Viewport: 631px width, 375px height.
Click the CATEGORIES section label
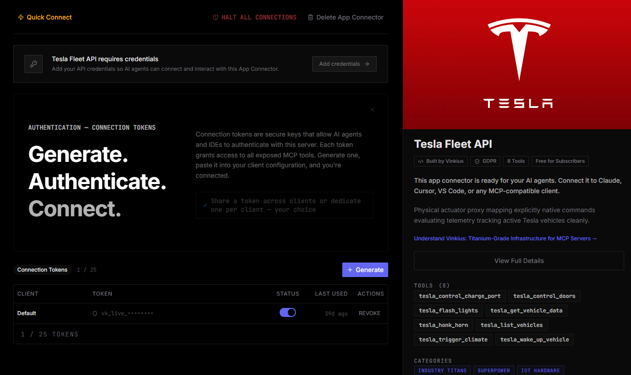(433, 361)
